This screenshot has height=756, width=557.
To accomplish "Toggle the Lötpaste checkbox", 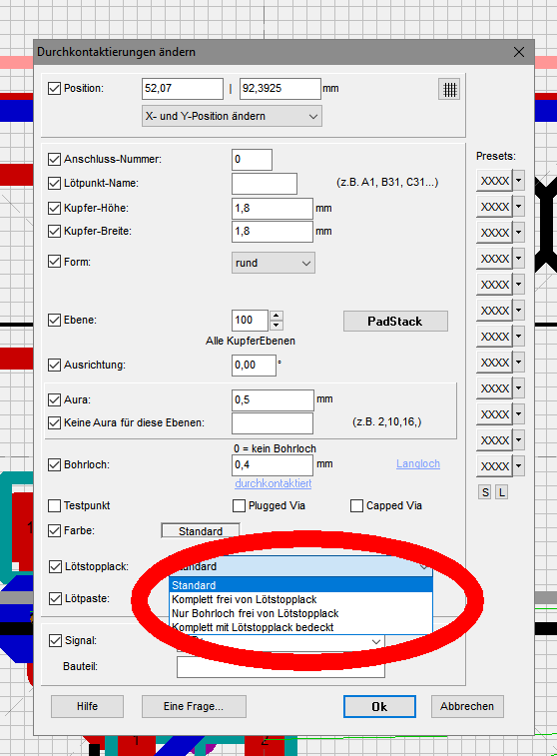I will pos(56,599).
